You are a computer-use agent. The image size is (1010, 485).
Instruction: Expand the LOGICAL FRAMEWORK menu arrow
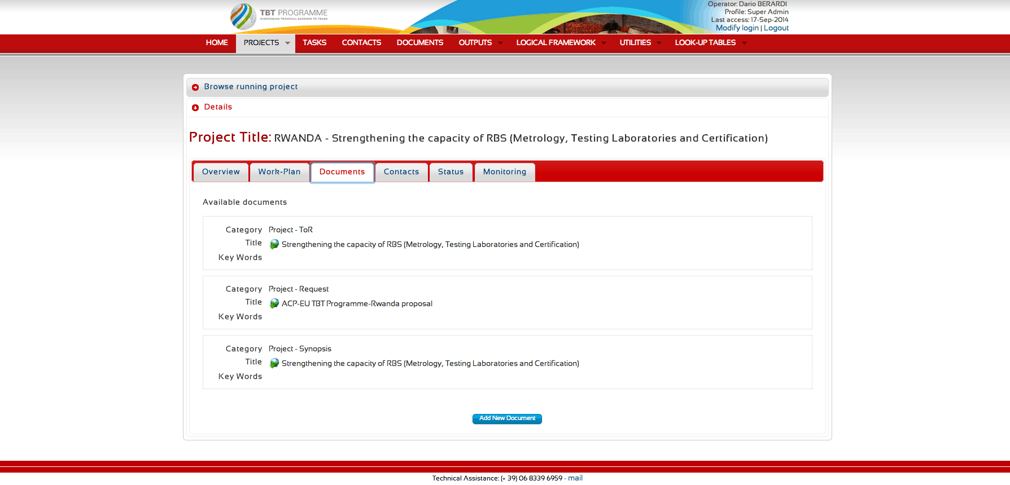(604, 43)
